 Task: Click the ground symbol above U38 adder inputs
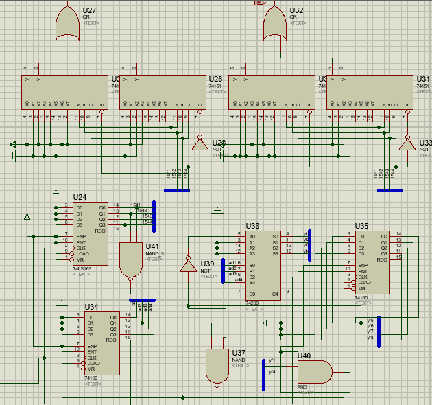pyautogui.click(x=217, y=211)
